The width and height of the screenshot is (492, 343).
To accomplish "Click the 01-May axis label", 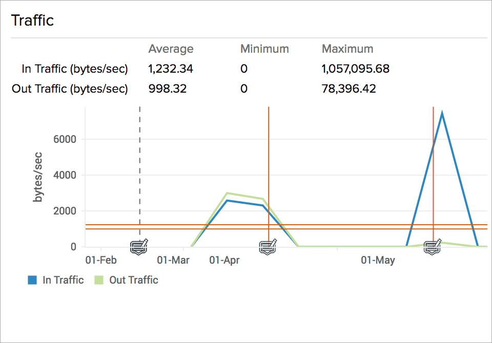I will pos(377,260).
